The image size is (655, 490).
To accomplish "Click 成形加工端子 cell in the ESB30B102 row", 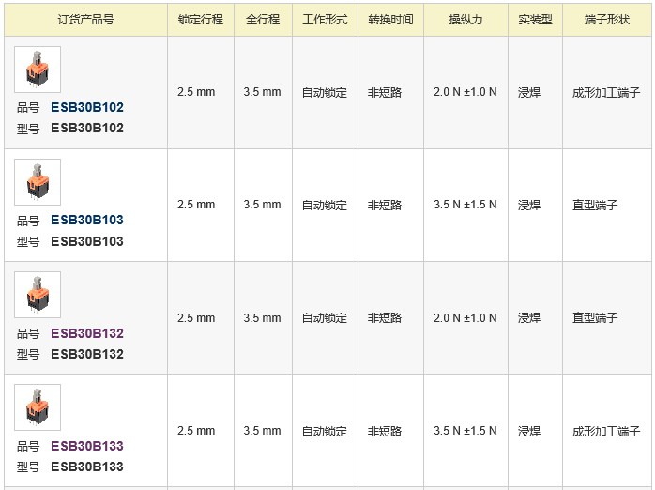I will pyautogui.click(x=606, y=92).
